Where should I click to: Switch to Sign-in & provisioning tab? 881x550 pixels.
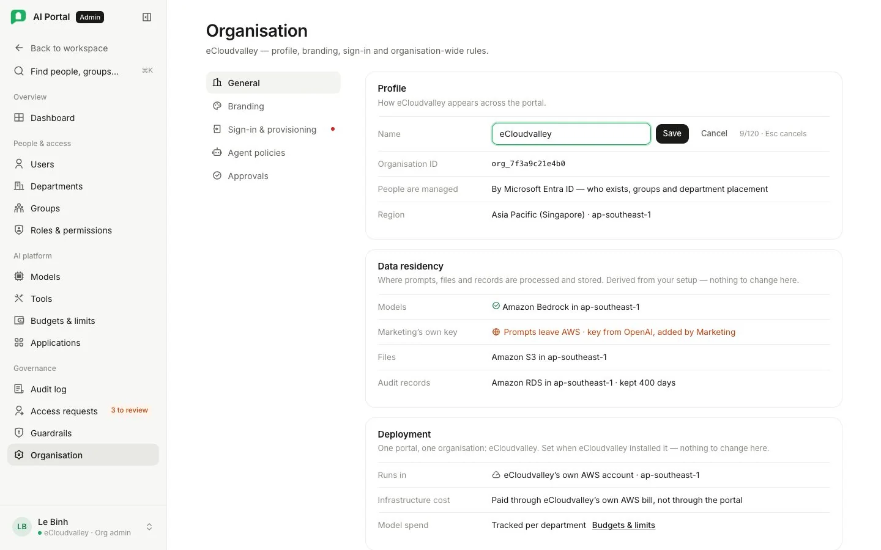coord(273,129)
